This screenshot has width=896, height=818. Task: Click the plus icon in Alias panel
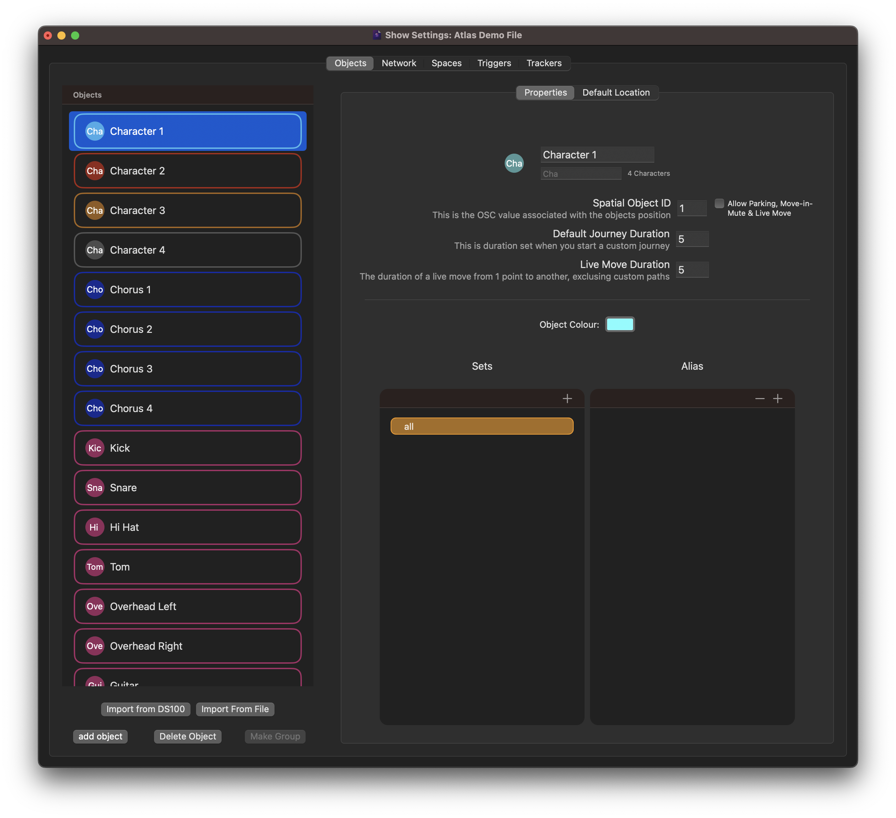(x=777, y=398)
